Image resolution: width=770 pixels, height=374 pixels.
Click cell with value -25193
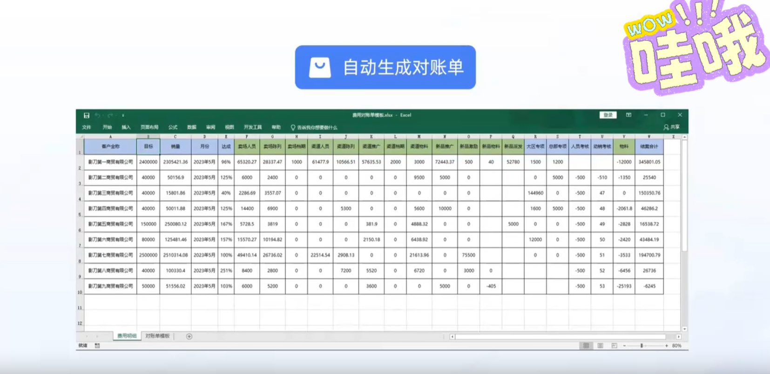(x=624, y=286)
